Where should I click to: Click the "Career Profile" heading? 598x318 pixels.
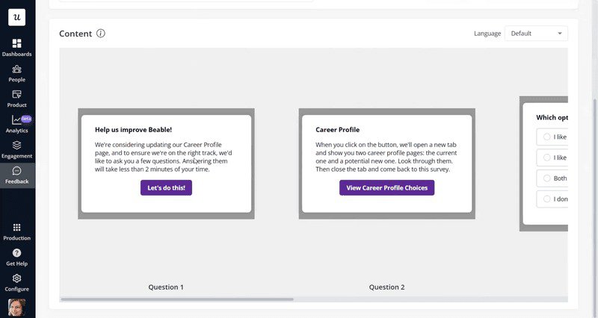[x=338, y=129]
